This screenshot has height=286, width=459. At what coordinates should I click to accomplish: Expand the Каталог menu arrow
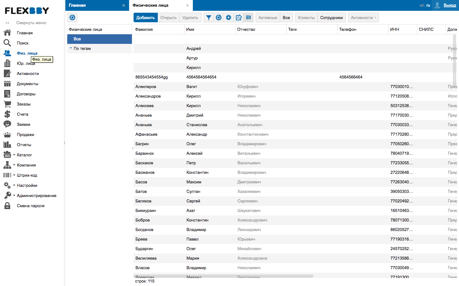(14, 155)
